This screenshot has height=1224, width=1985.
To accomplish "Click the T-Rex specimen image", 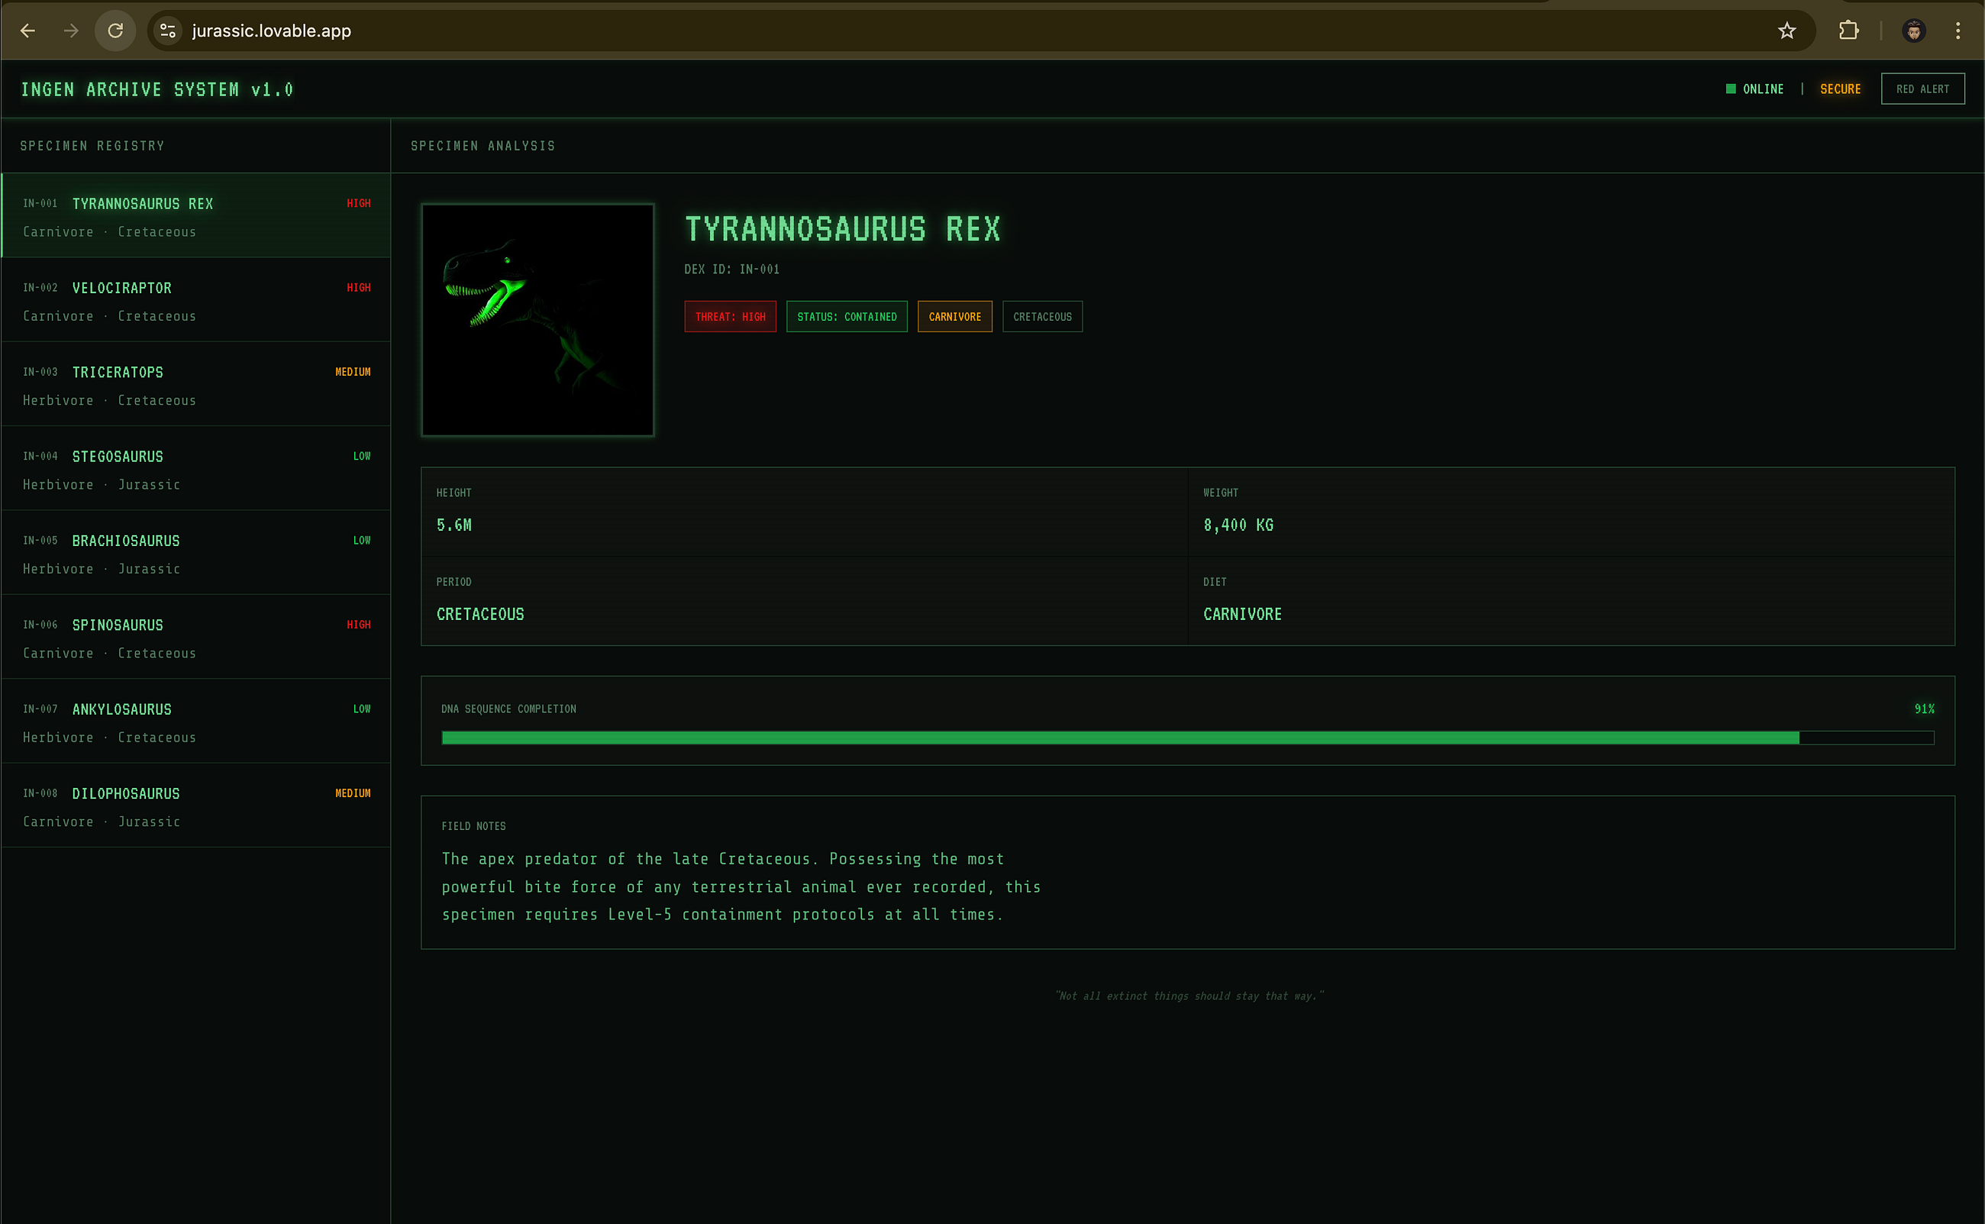I will pos(537,320).
